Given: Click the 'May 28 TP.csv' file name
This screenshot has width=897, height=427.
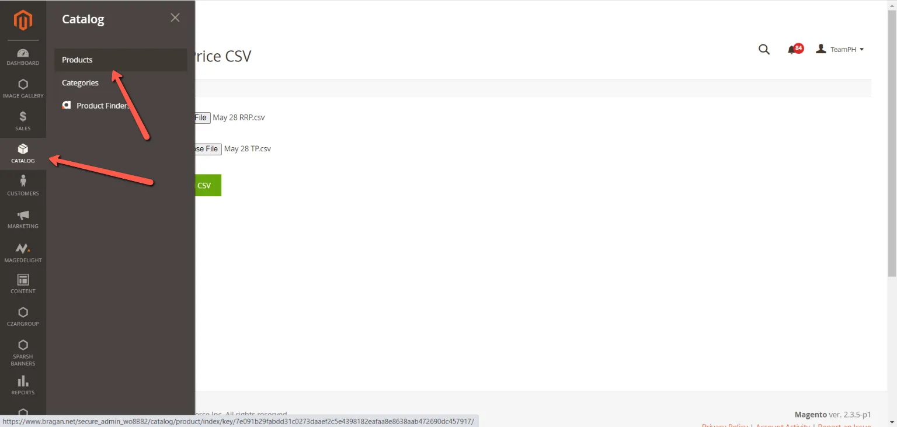Looking at the screenshot, I should point(248,149).
